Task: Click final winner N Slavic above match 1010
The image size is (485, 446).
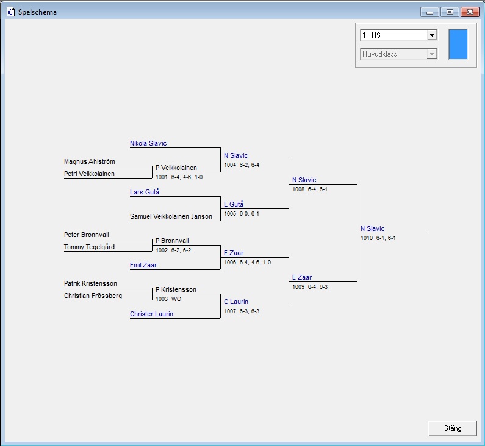Action: 372,229
